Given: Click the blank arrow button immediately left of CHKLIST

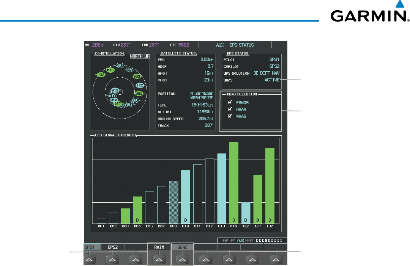Looking at the screenshot, I should click(252, 260).
